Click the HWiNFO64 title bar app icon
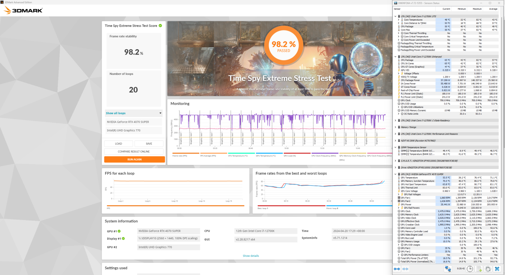The image size is (505, 275). tap(395, 3)
